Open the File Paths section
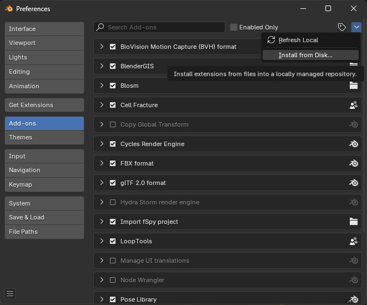The image size is (367, 305). point(44,232)
